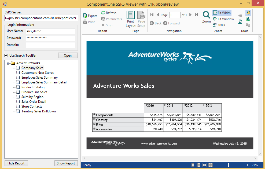265x169 pixels.
Task: Expand the 2012 column in the report
Action: click(x=185, y=105)
